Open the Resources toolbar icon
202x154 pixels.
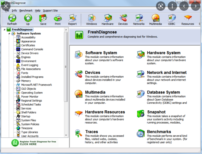tap(188, 18)
